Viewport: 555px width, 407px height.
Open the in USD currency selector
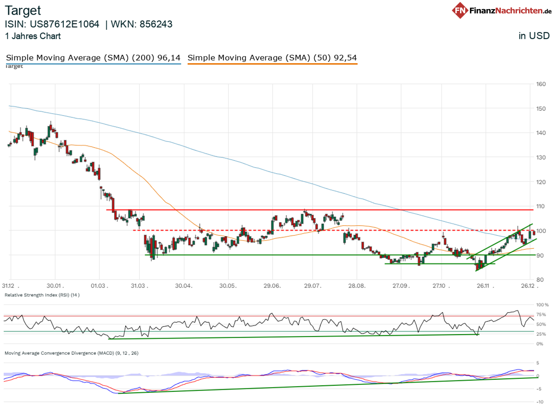(x=534, y=36)
